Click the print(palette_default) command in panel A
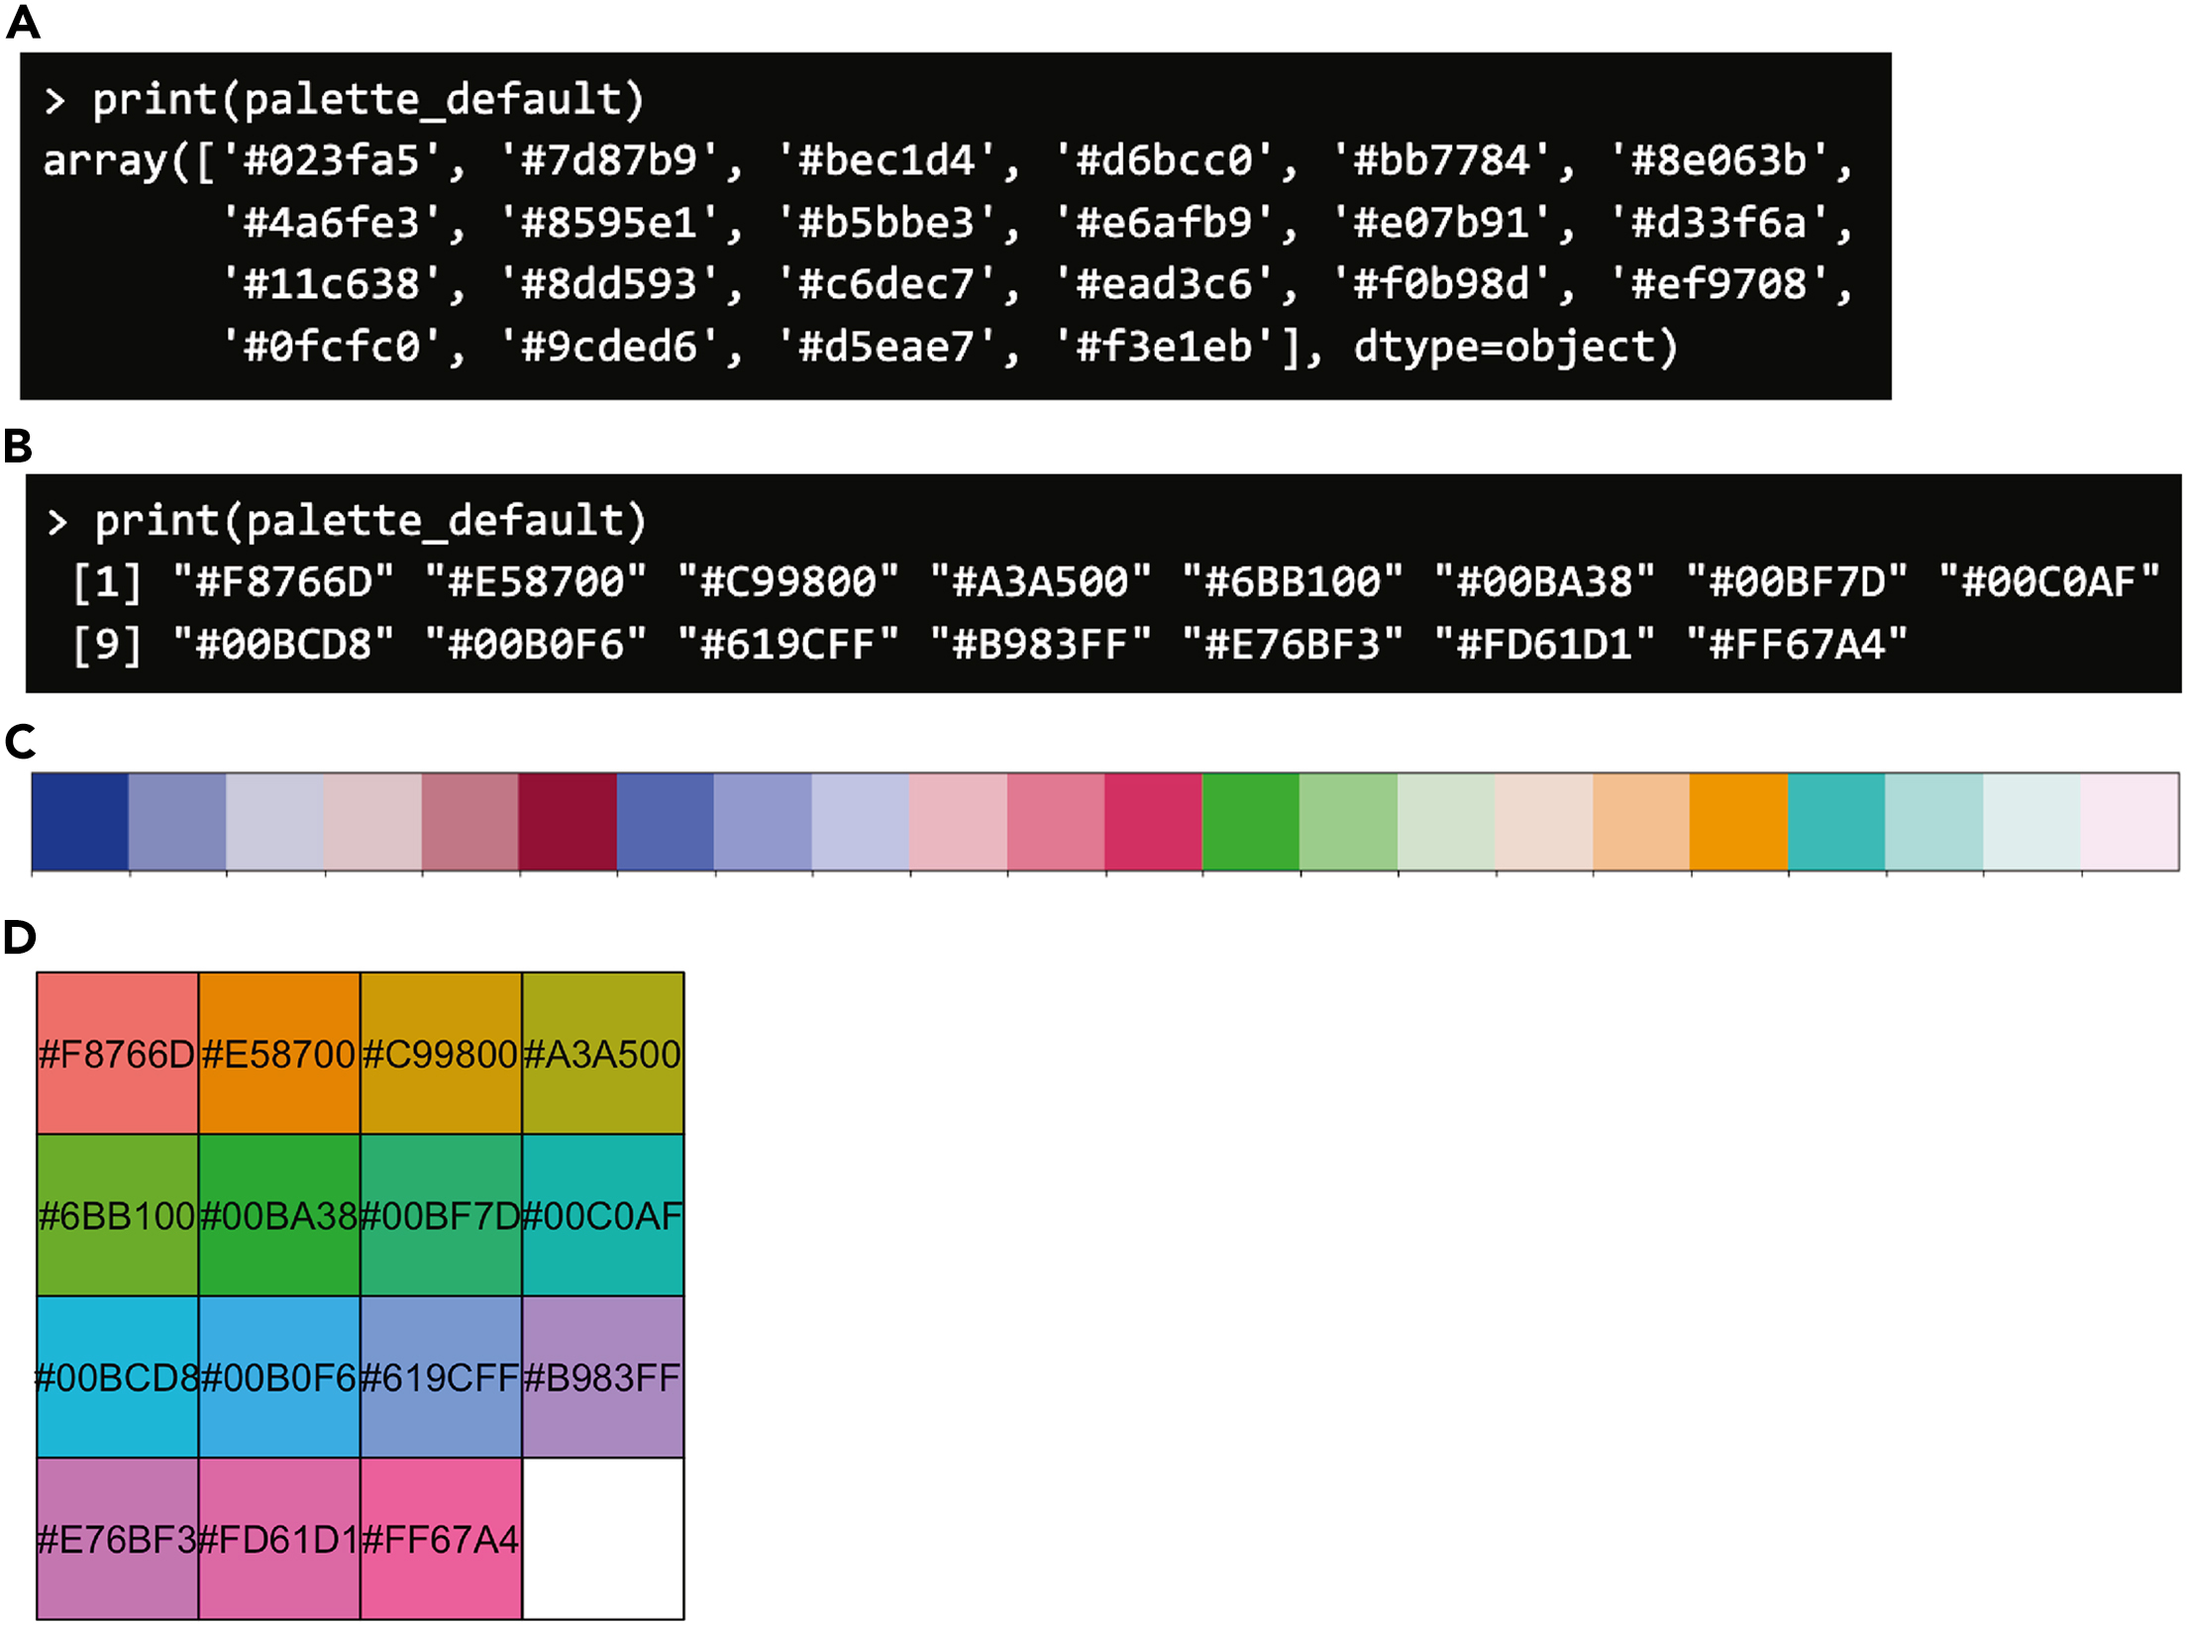Viewport: 2187px width, 1626px height. pos(367,99)
